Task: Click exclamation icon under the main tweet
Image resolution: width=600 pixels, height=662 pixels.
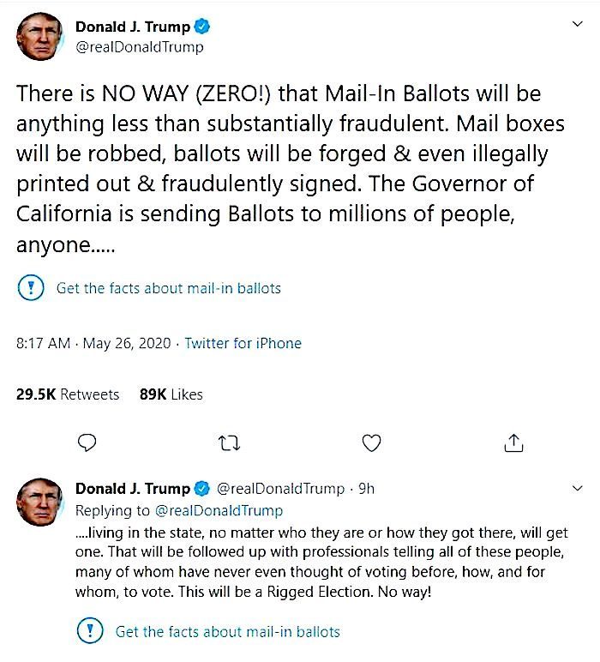Action: (31, 287)
